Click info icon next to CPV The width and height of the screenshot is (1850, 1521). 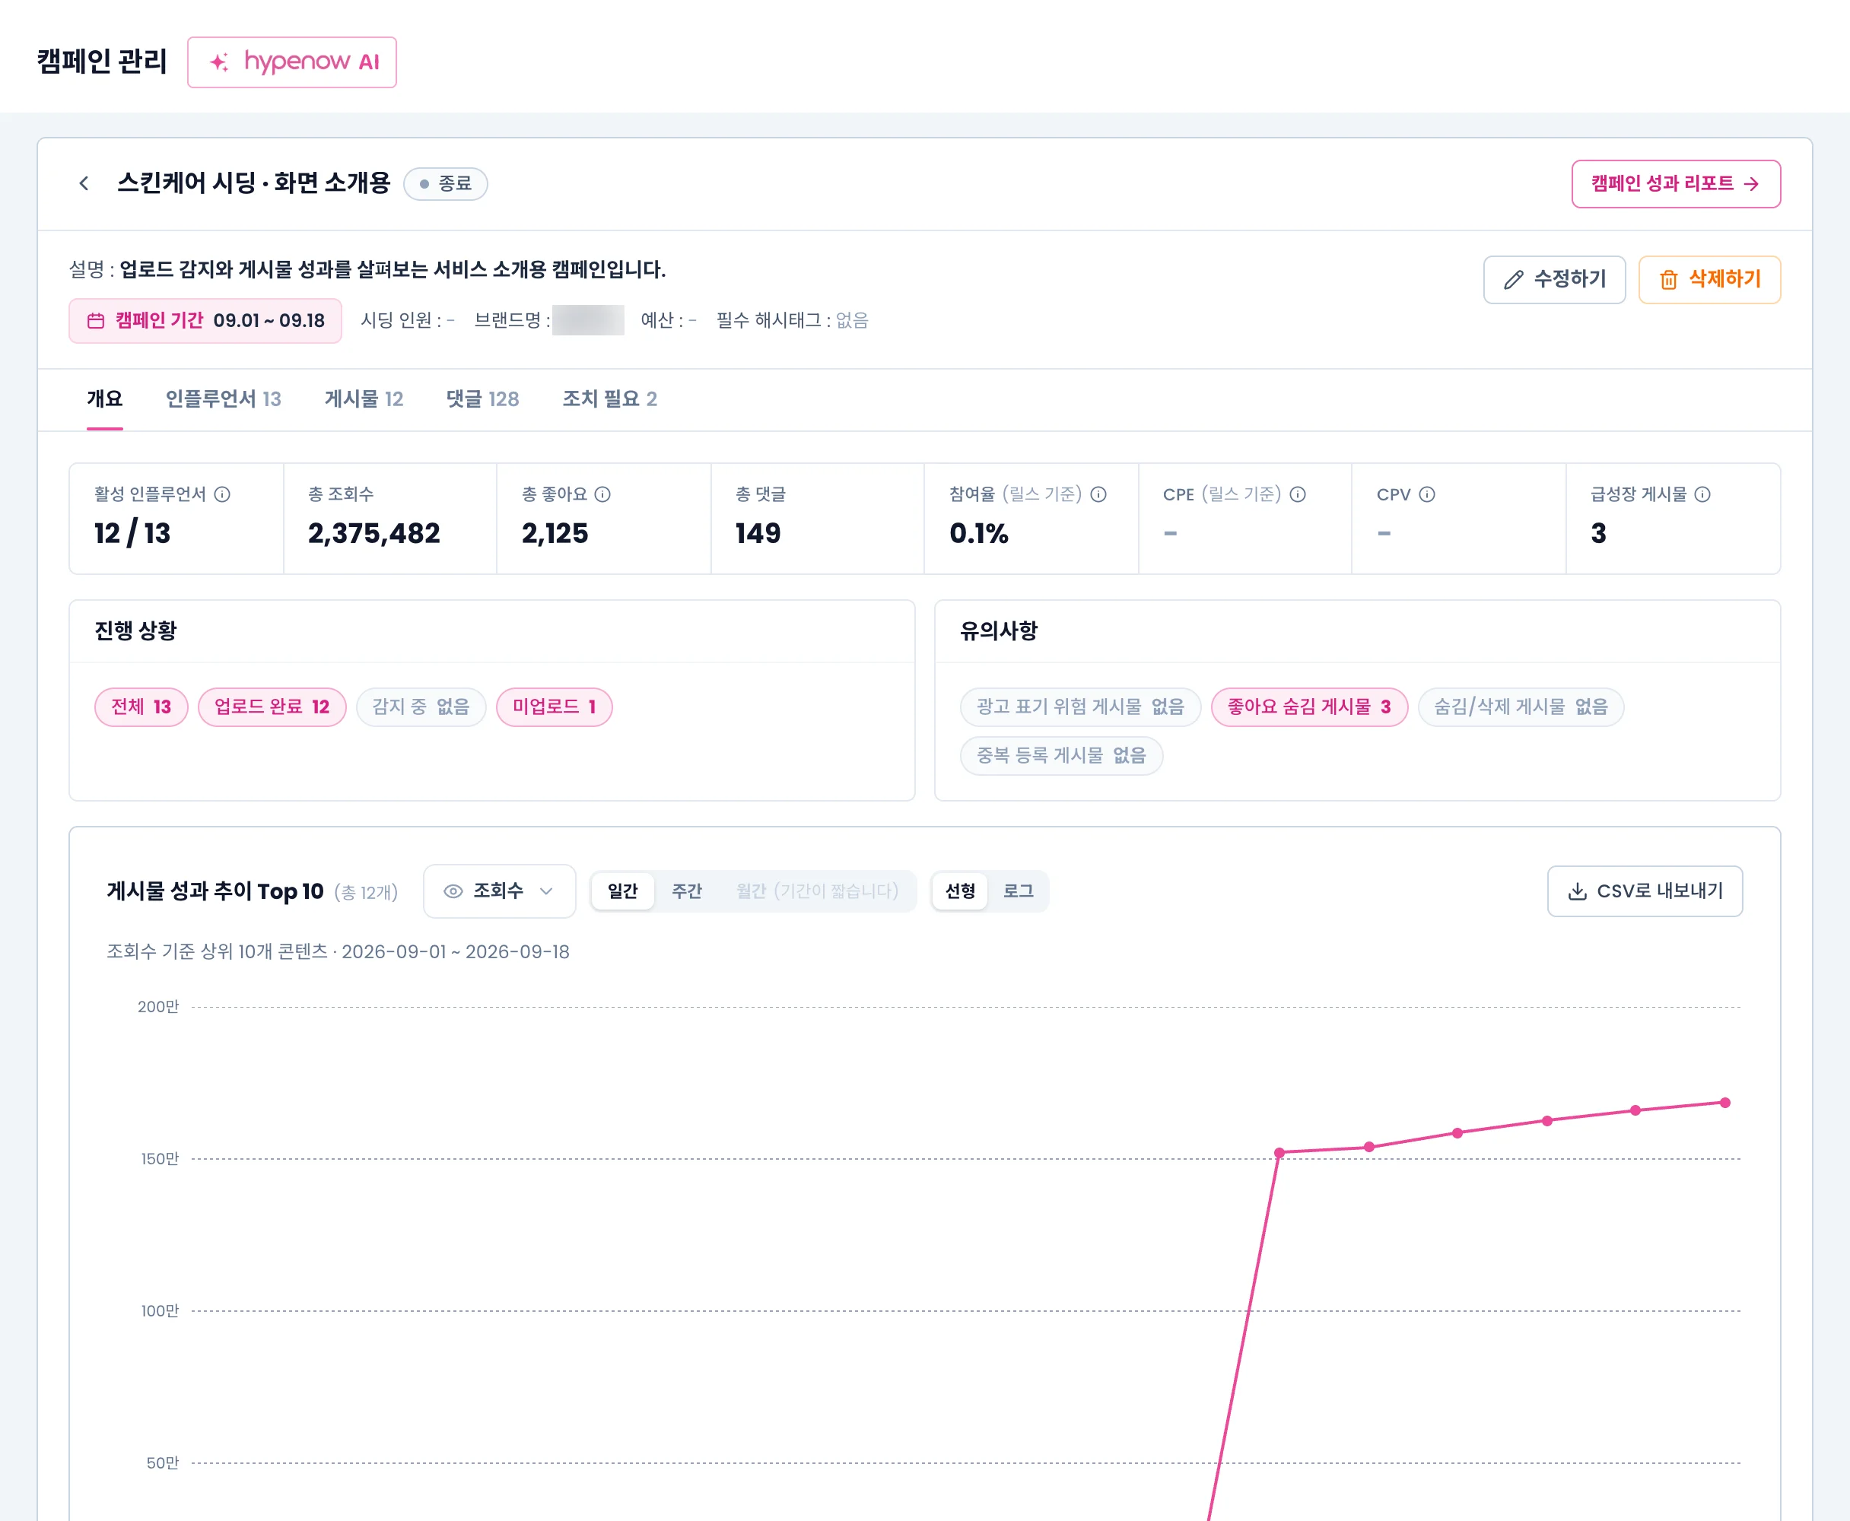tap(1427, 494)
